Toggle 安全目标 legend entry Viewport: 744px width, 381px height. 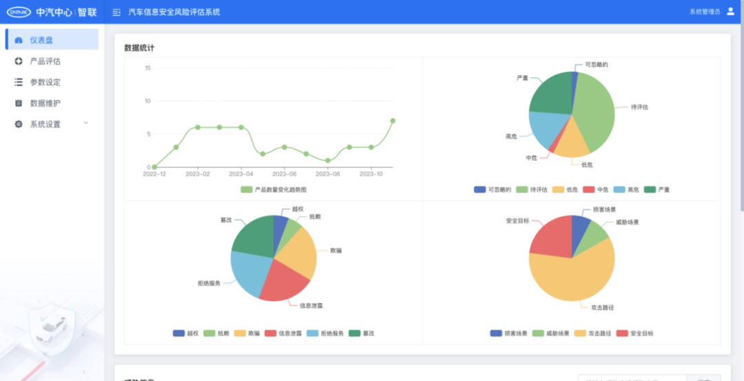pos(635,333)
